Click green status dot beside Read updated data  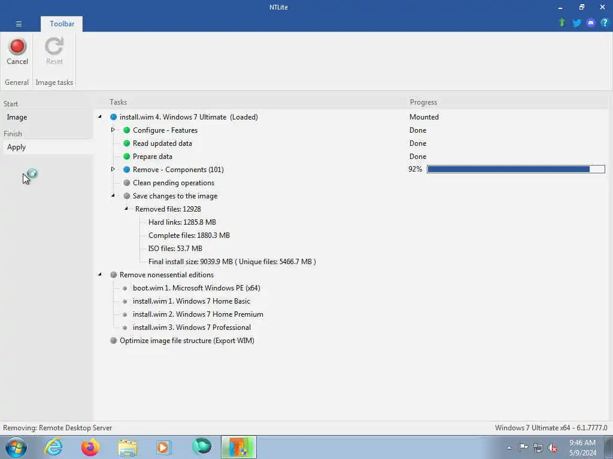(127, 143)
